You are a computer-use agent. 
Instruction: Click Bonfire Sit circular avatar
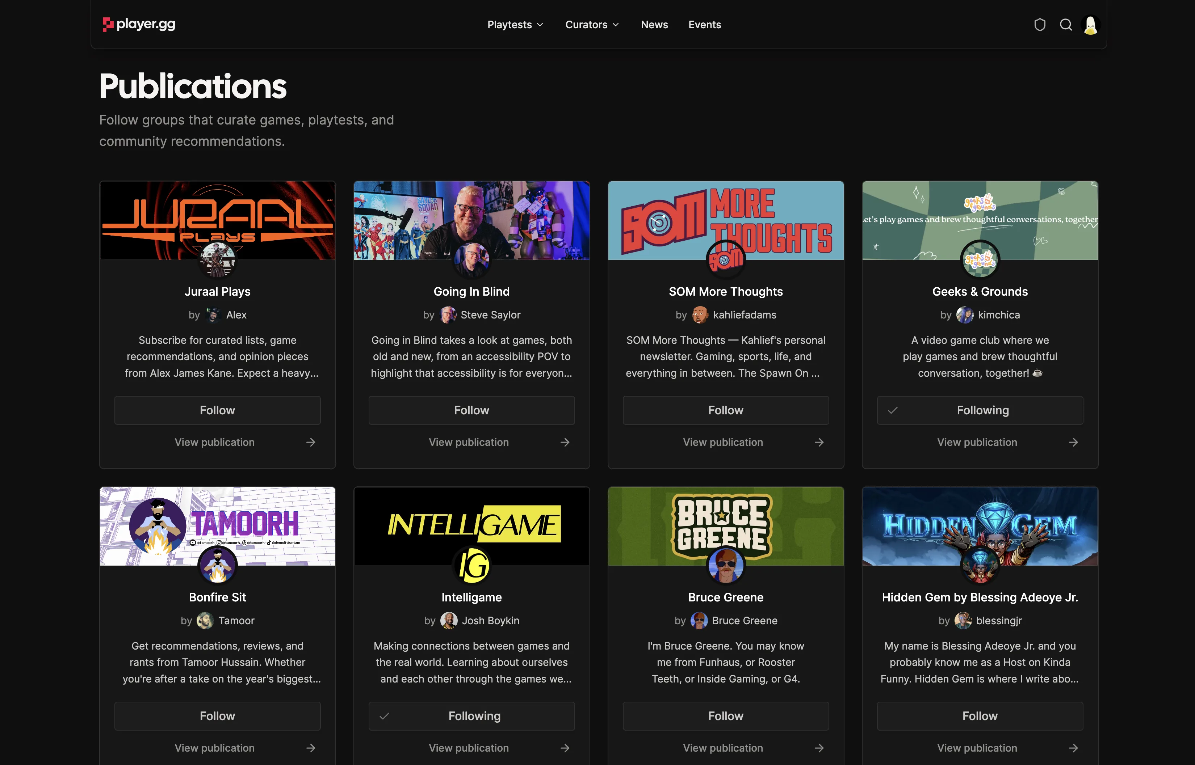(x=217, y=565)
